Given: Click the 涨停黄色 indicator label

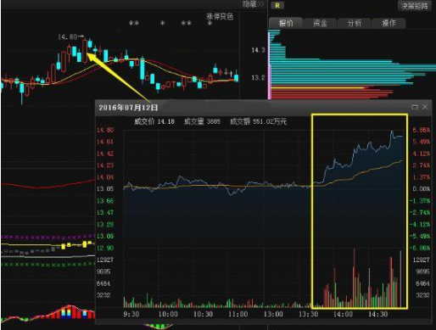Looking at the screenshot, I should click(x=220, y=16).
